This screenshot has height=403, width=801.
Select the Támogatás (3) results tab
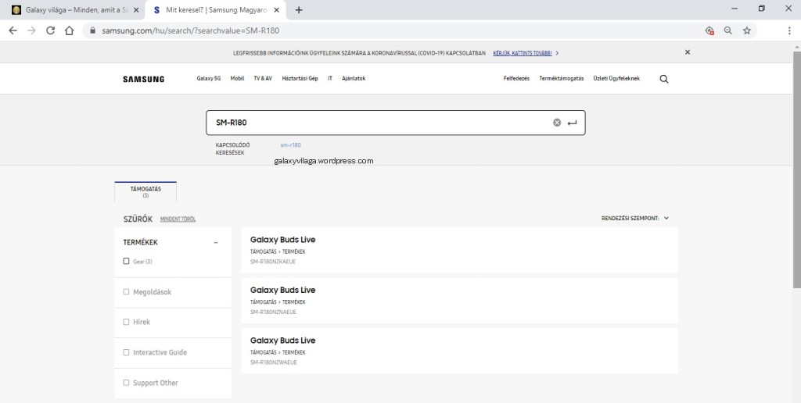(x=145, y=191)
